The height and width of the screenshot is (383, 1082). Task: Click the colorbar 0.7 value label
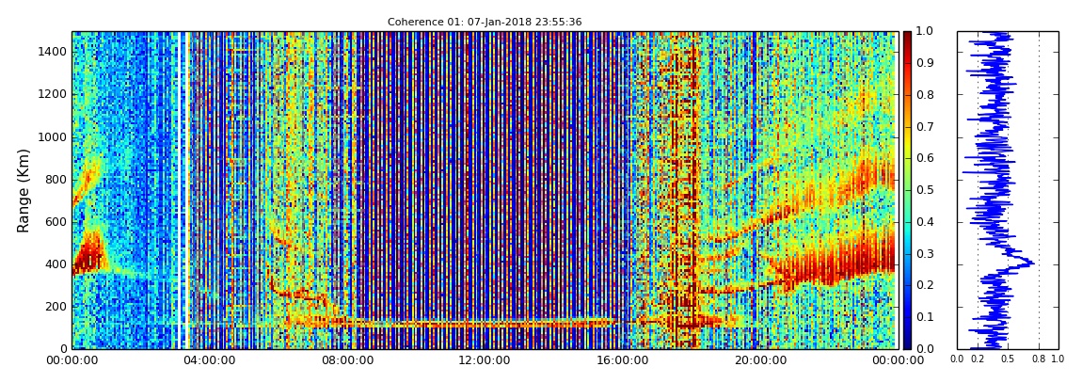click(x=924, y=126)
